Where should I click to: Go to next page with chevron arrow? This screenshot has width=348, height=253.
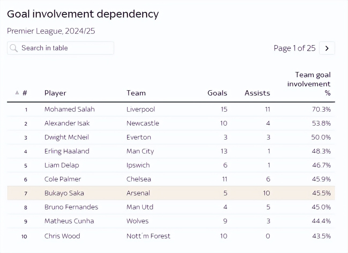coord(327,48)
